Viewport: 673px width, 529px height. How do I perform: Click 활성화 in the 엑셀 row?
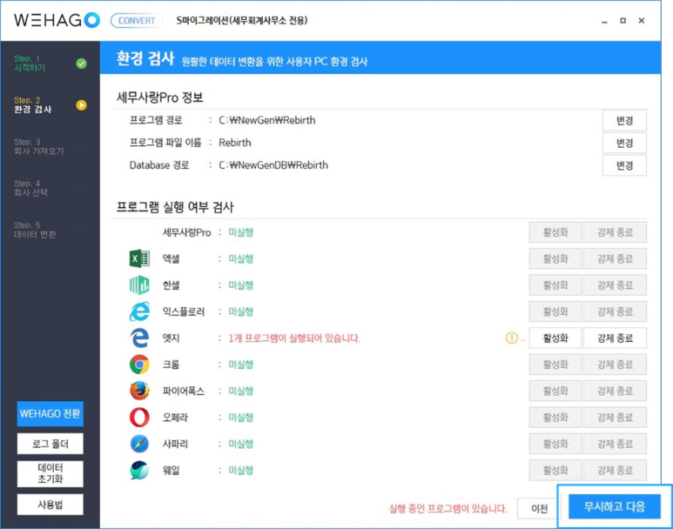pyautogui.click(x=555, y=258)
